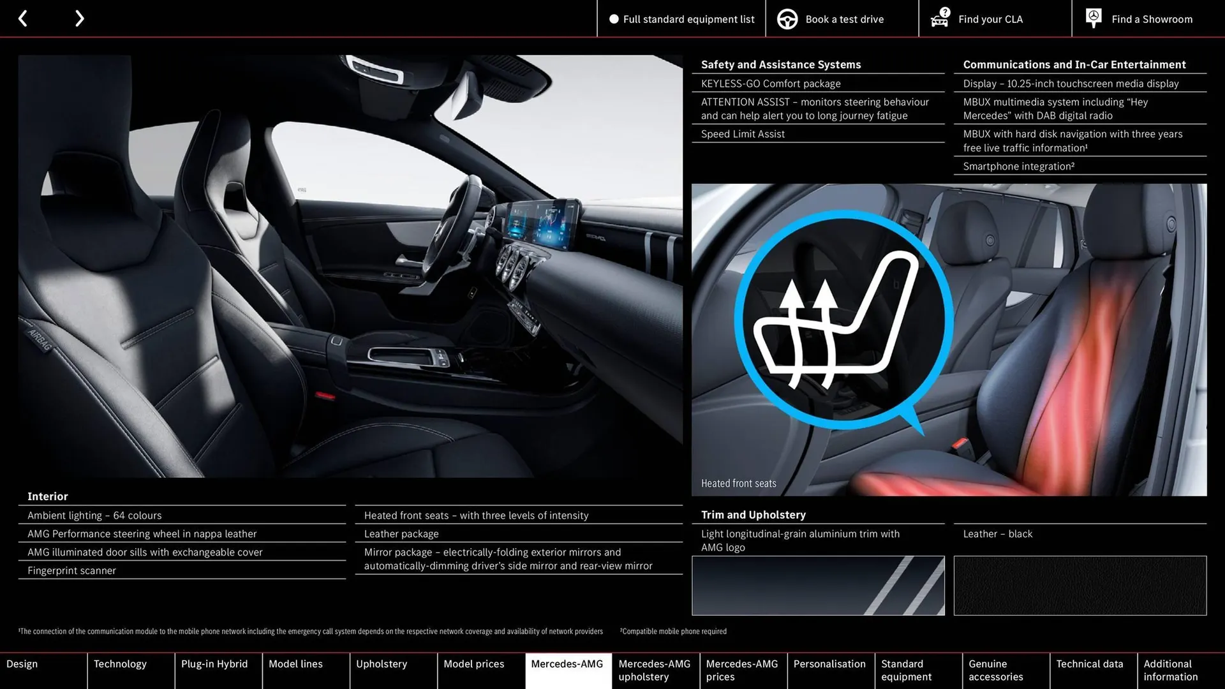Navigate back with the left arrow
The width and height of the screenshot is (1225, 689).
[23, 19]
